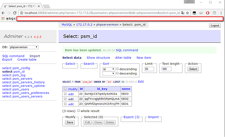Focus the Limit input field

(x=149, y=69)
